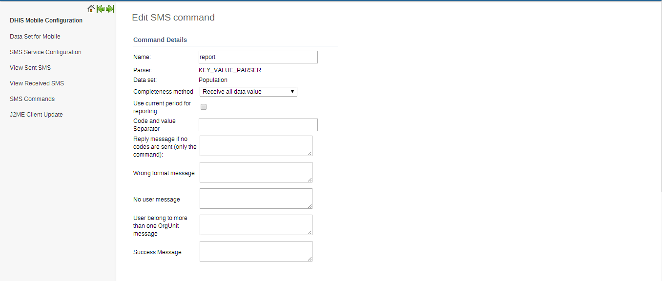This screenshot has height=281, width=662.
Task: Click the Wrong format message text area
Action: pyautogui.click(x=256, y=172)
